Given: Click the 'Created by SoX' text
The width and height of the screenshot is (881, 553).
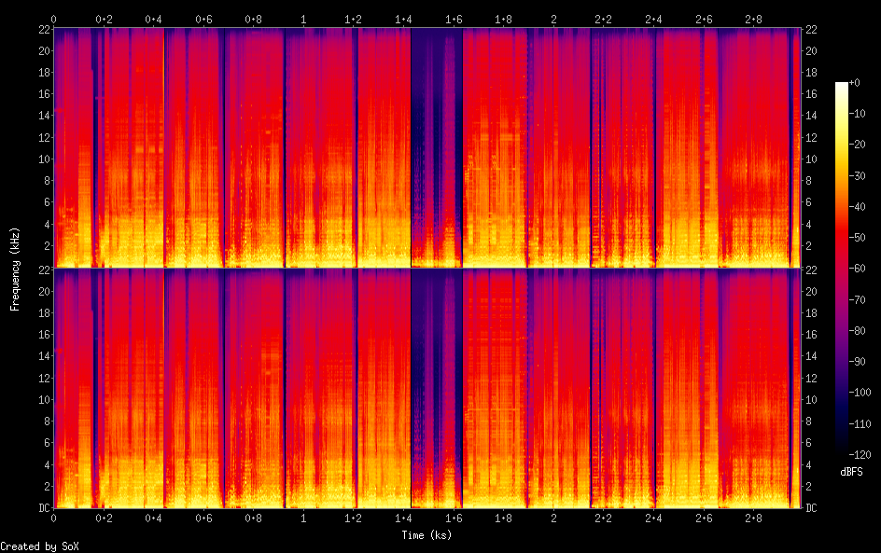Looking at the screenshot, I should pos(37,546).
